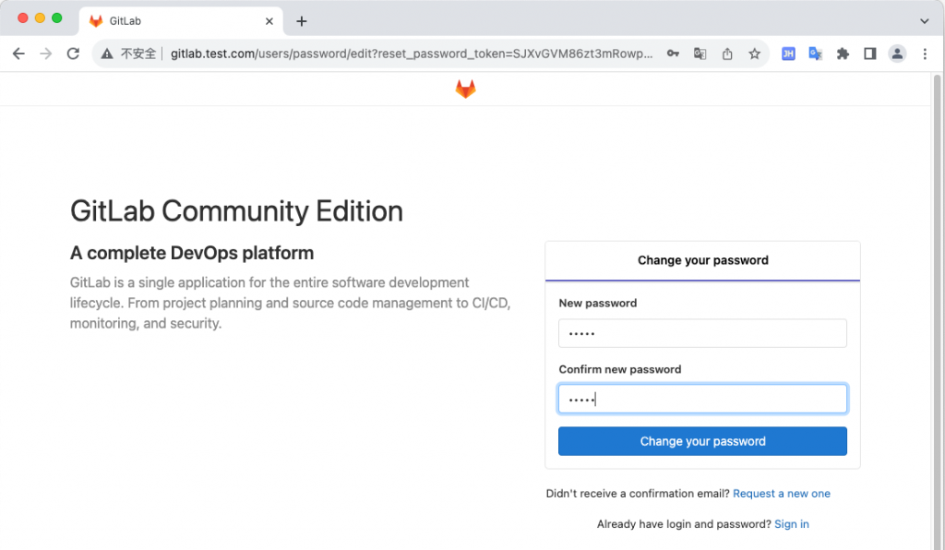Viewport: 945px width, 550px height.
Task: Open the Chrome profile avatar
Action: click(x=897, y=54)
